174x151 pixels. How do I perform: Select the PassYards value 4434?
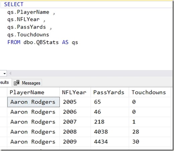(110, 142)
